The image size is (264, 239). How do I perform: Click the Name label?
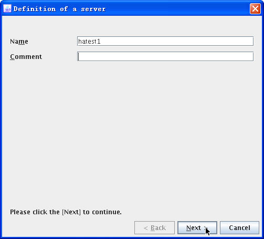point(19,42)
